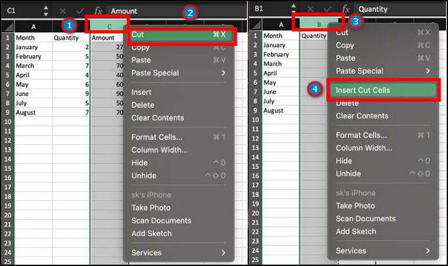
Task: Choose Take Photo in right context menu
Action: click(x=383, y=206)
